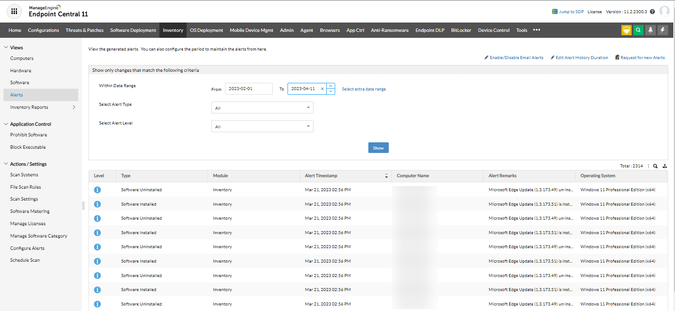Image resolution: width=675 pixels, height=311 pixels.
Task: Open the apps grid launcher icon
Action: (14, 11)
